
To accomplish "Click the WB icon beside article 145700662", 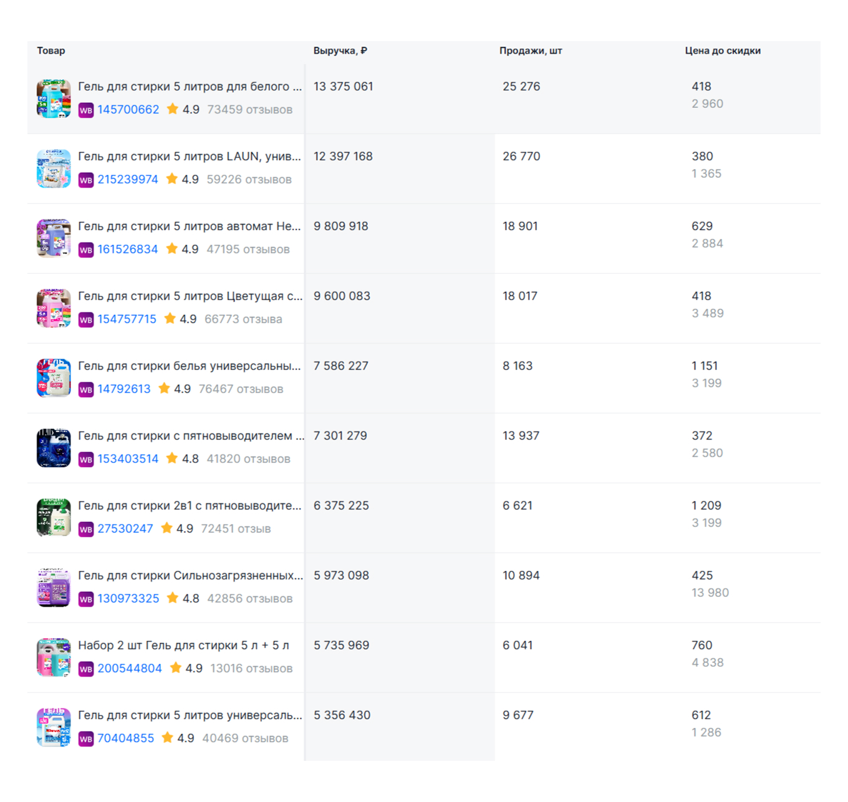I will (x=86, y=110).
